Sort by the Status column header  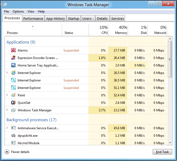pyautogui.click(x=76, y=30)
